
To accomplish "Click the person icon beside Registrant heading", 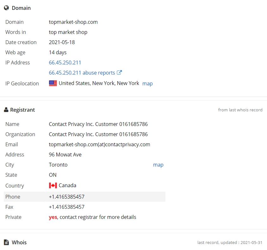I will click(x=6, y=110).
